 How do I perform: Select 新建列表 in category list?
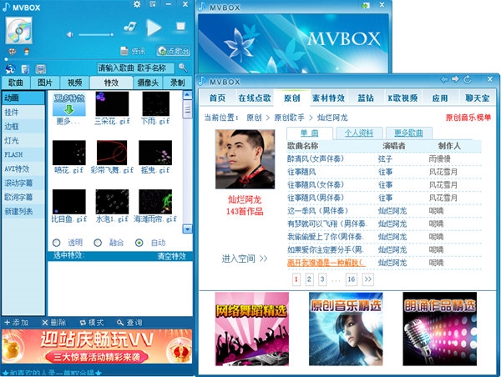click(x=23, y=211)
